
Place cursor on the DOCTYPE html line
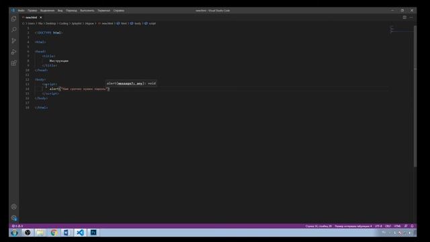point(49,33)
